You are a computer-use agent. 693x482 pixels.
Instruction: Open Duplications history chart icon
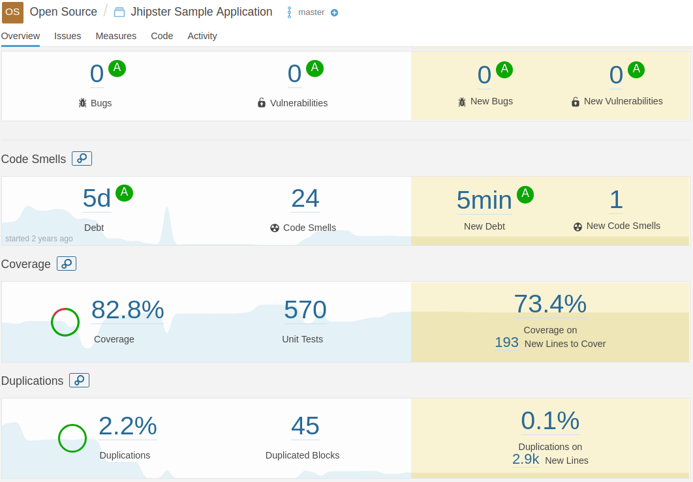pyautogui.click(x=79, y=380)
